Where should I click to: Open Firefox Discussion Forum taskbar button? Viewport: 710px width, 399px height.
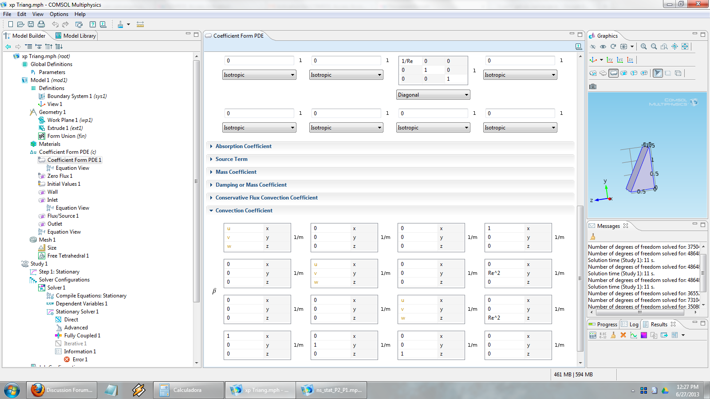[x=62, y=390]
